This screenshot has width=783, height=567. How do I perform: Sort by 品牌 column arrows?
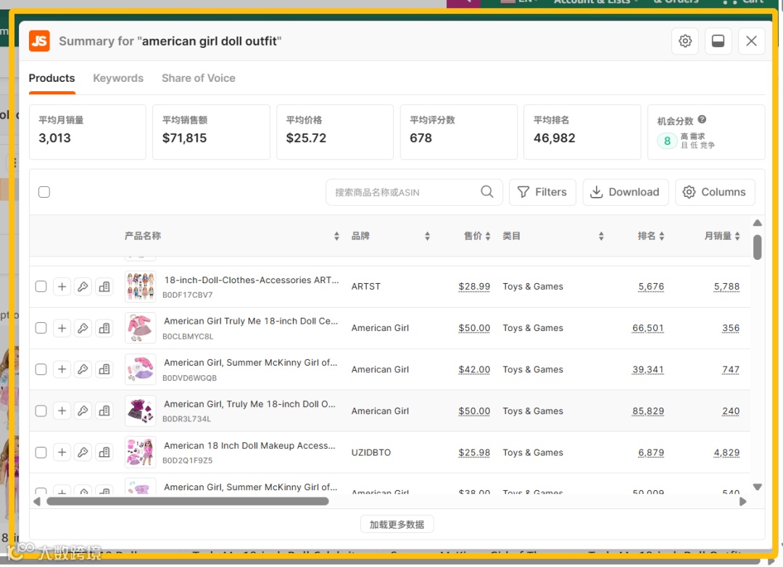pos(428,236)
